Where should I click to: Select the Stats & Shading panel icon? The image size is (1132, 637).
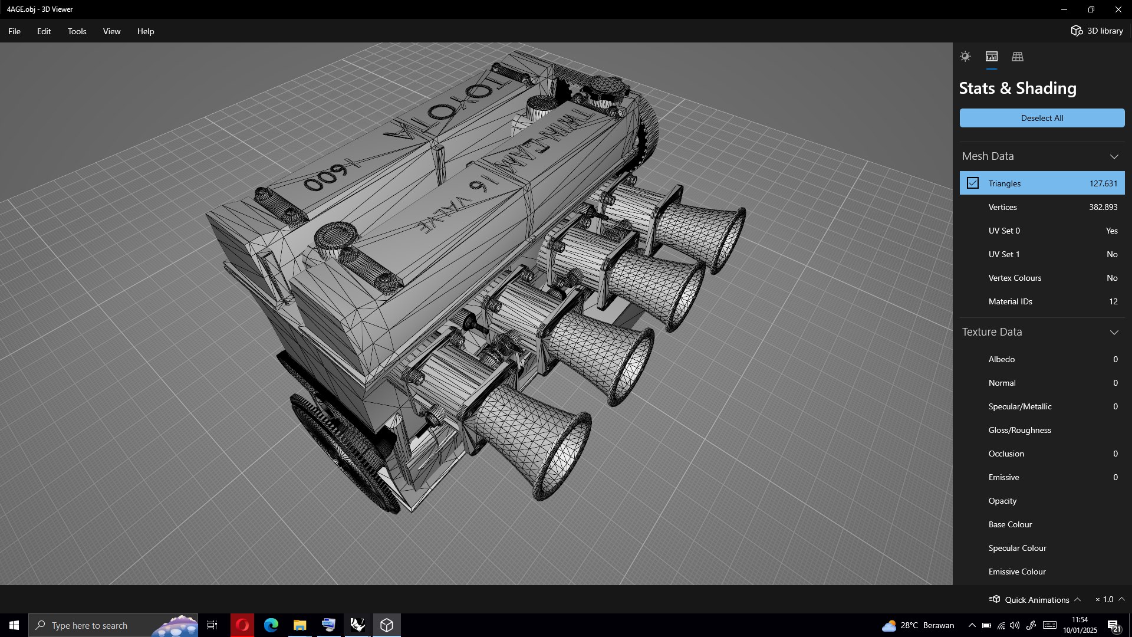pos(992,57)
